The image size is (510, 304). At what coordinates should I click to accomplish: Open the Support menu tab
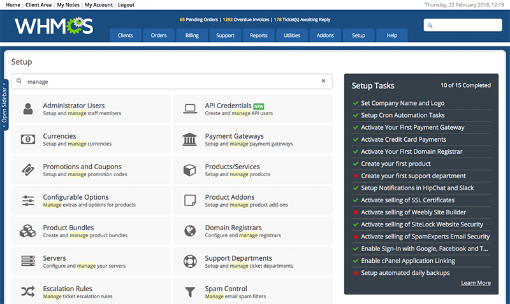(x=226, y=36)
